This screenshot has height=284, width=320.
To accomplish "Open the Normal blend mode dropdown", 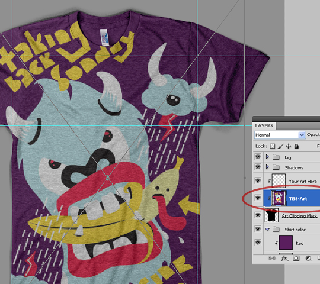I will click(280, 135).
